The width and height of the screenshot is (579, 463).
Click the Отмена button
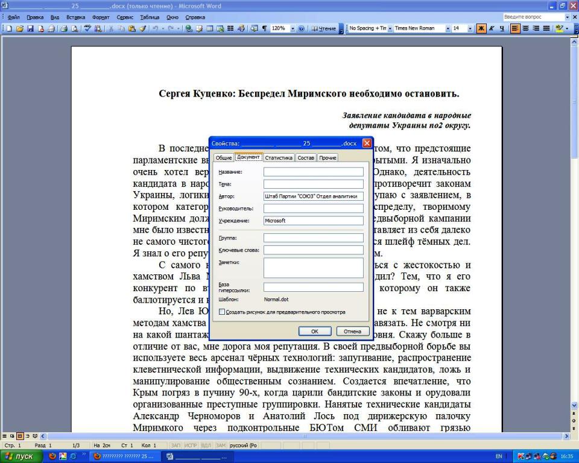coord(352,331)
